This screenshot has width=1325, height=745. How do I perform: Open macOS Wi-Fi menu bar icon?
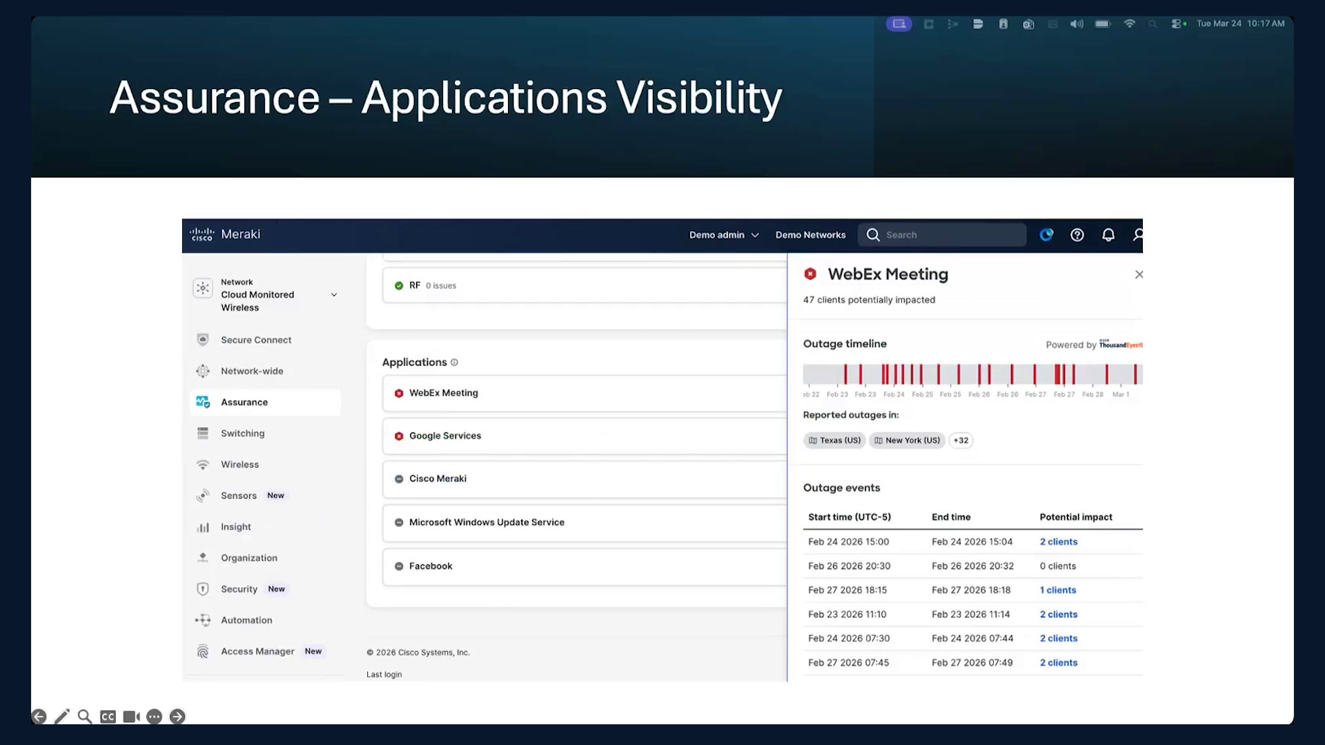[1130, 23]
